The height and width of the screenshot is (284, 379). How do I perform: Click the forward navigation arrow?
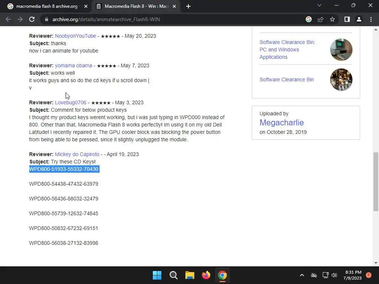[x=20, y=19]
